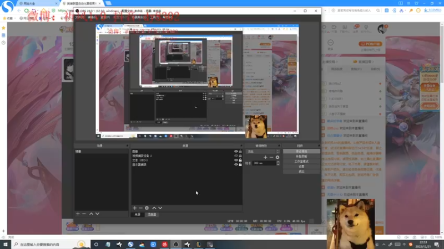Move the selected source down in the list

tap(160, 208)
